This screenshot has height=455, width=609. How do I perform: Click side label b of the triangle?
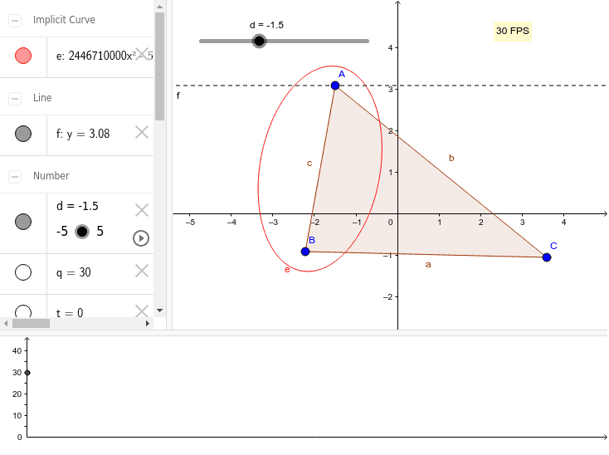click(x=451, y=158)
